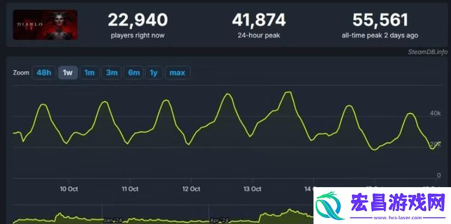
Task: Select the 48h zoom range
Action: click(43, 73)
